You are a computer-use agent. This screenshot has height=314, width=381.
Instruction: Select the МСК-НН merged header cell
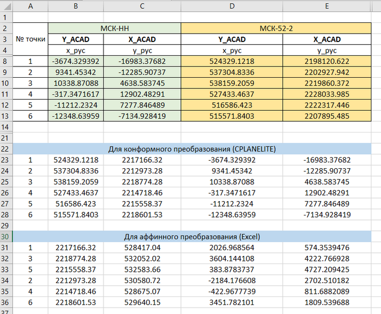[115, 28]
